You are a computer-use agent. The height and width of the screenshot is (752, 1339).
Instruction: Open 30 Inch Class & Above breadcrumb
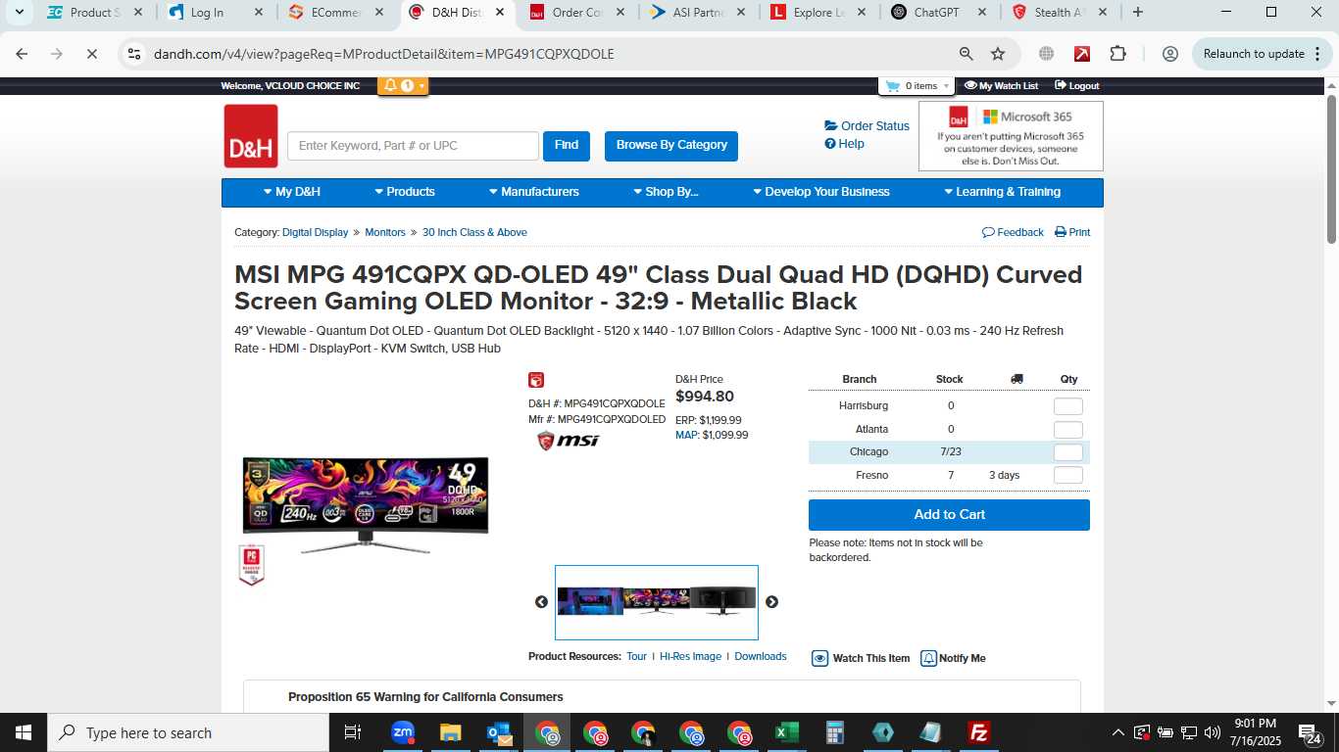click(x=474, y=232)
